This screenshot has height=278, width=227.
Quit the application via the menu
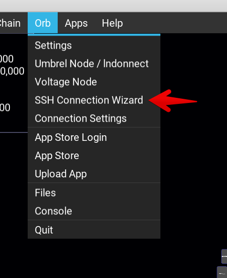tap(94, 230)
